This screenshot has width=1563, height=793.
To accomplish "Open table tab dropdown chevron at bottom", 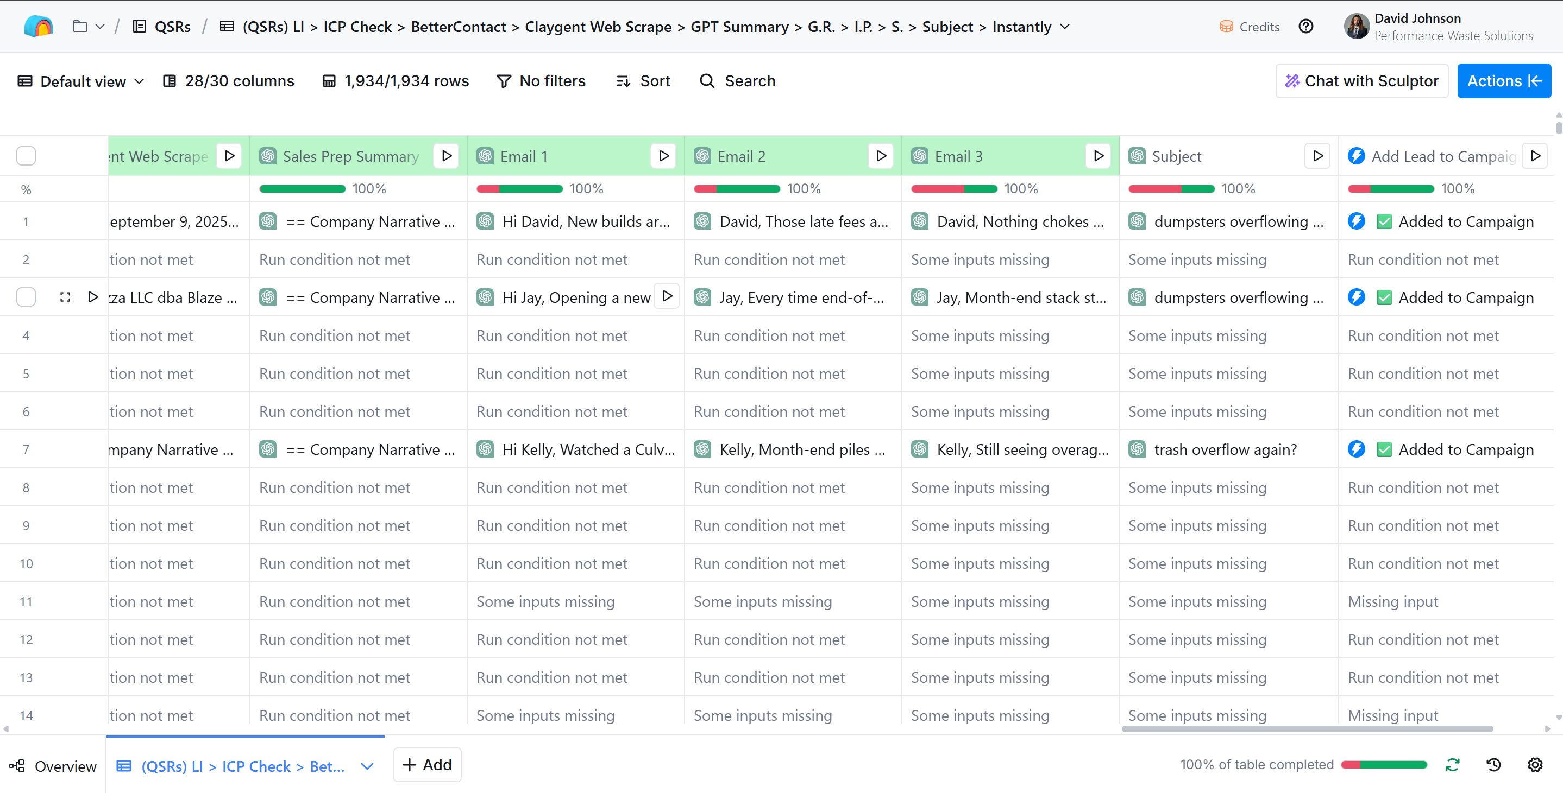I will [x=367, y=766].
